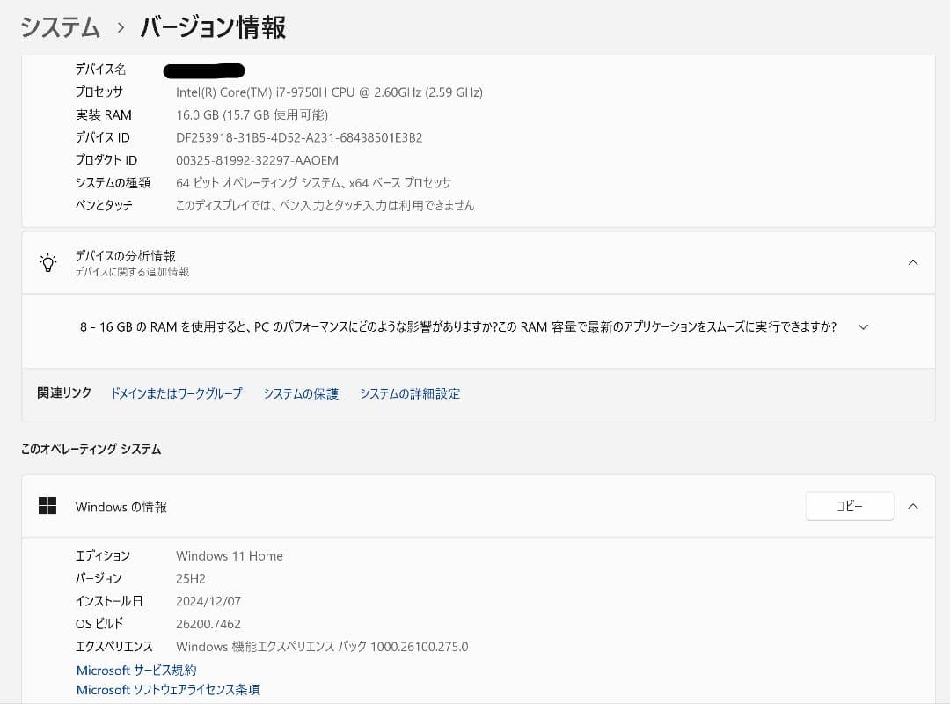Click the ペンとタッチ label
The image size is (950, 704).
click(x=104, y=206)
